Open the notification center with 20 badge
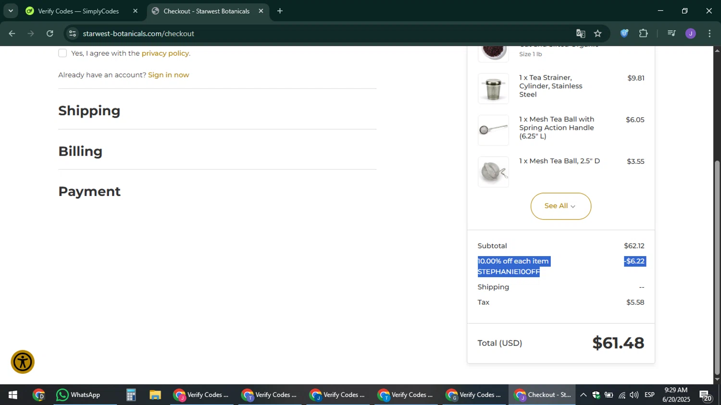 706,396
